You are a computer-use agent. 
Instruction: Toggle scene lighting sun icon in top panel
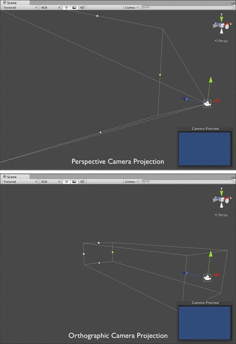(66, 7)
